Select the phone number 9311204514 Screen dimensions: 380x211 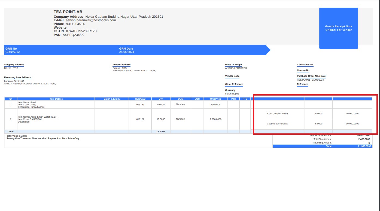point(75,24)
